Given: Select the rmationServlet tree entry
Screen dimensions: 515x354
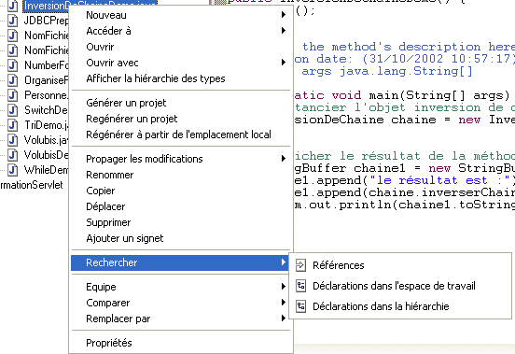Looking at the screenshot, I should coord(32,185).
